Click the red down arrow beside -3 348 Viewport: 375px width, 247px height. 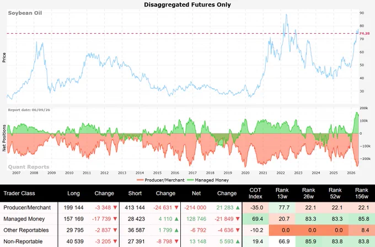(115, 207)
